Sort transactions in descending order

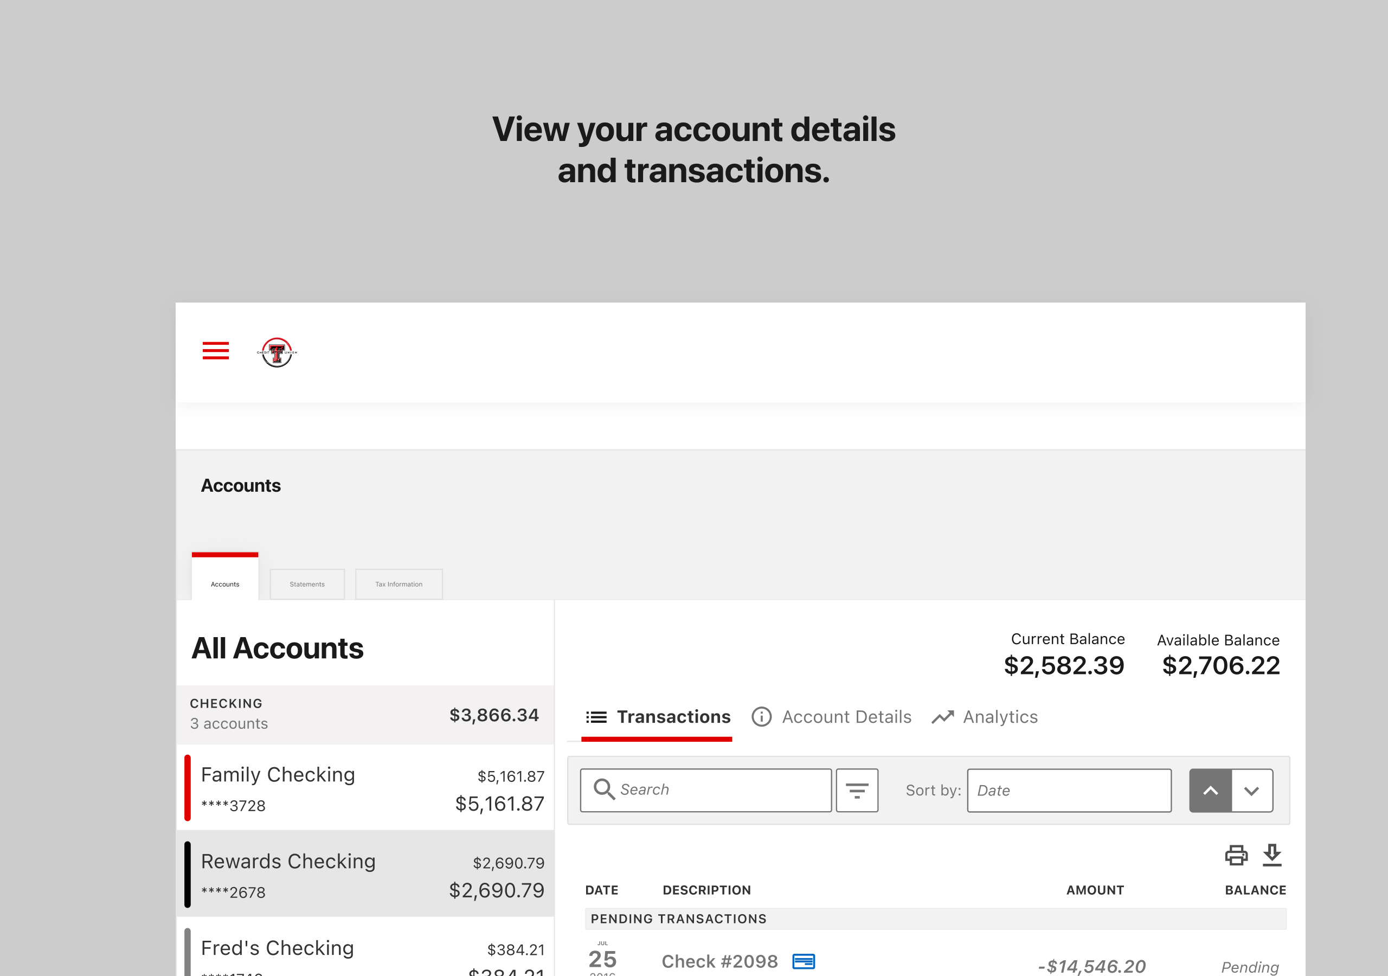[x=1252, y=791]
